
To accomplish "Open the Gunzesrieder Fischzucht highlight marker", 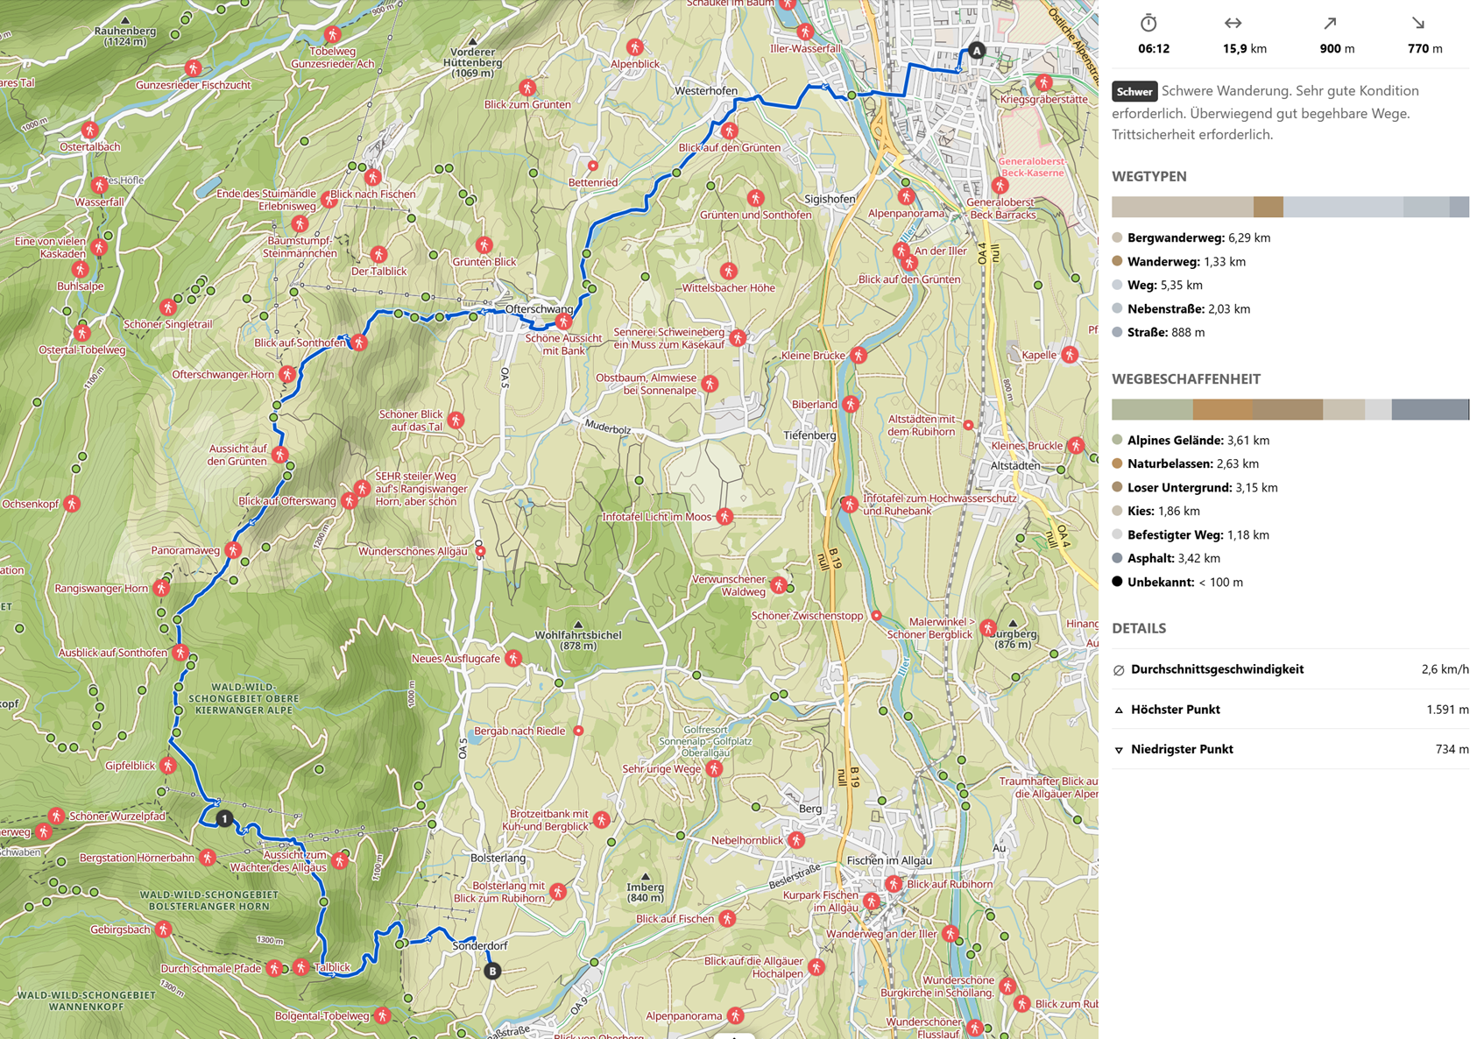I will click(x=193, y=68).
